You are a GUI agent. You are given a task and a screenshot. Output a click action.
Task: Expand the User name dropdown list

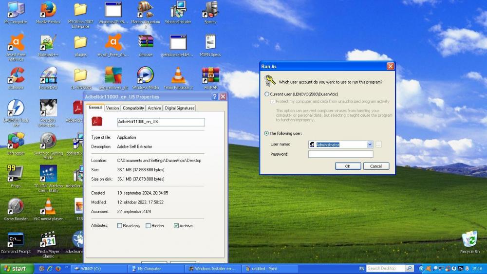coord(370,145)
